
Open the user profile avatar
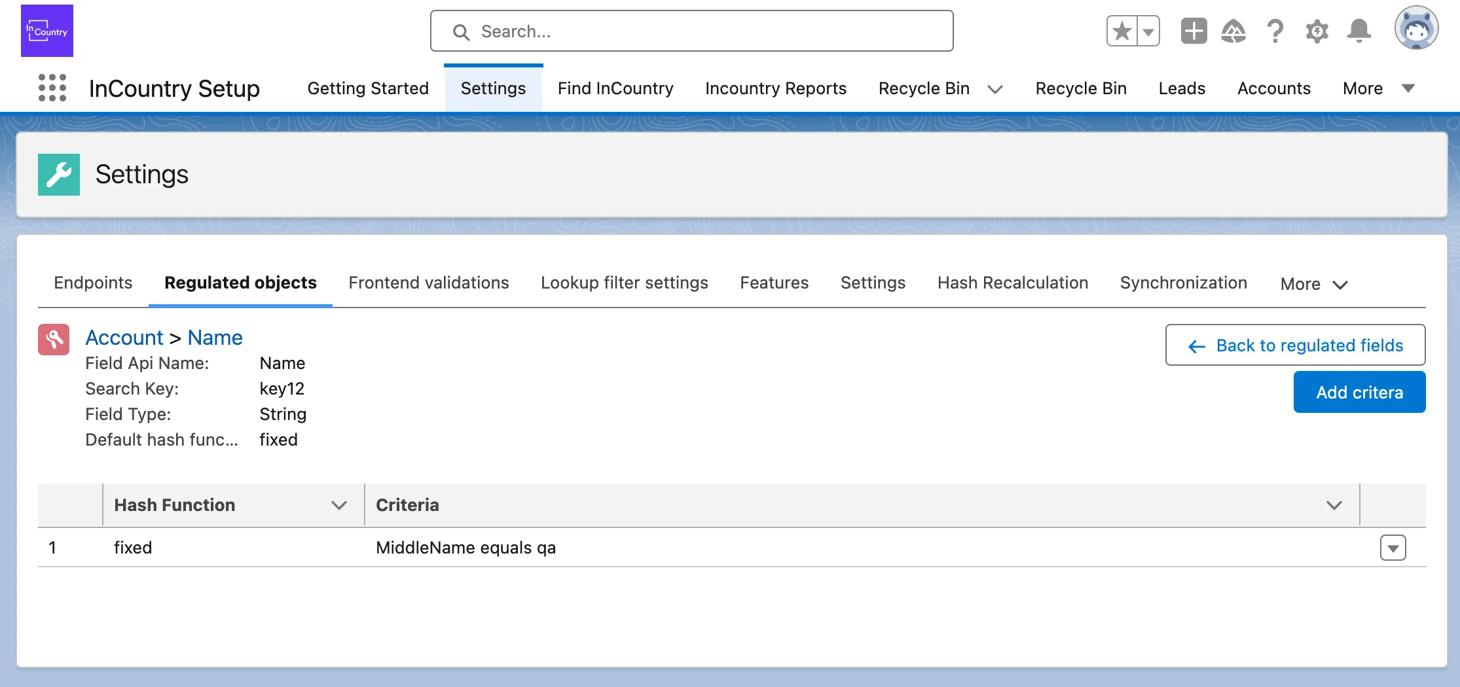point(1416,29)
